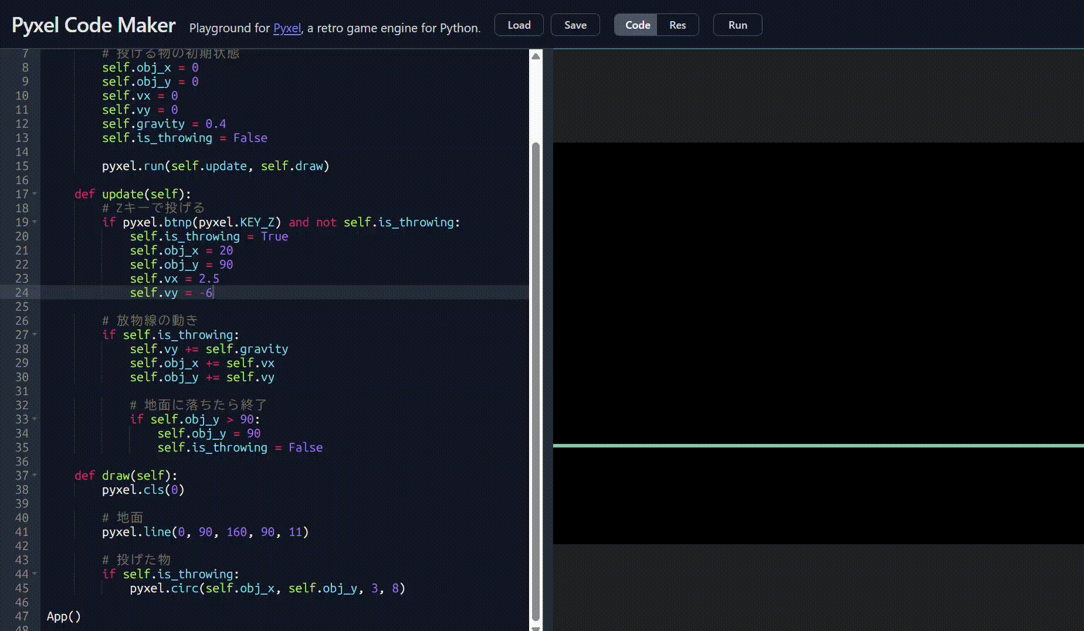The height and width of the screenshot is (631, 1084).
Task: Click 'self.obj_y = 90' on line 22
Action: (181, 264)
